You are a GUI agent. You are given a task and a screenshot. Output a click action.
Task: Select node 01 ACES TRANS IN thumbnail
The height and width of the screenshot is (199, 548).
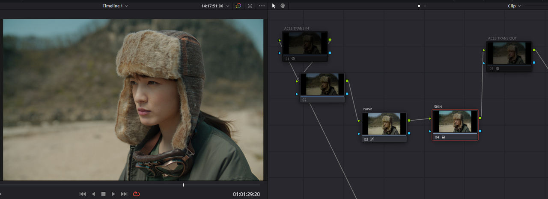305,43
